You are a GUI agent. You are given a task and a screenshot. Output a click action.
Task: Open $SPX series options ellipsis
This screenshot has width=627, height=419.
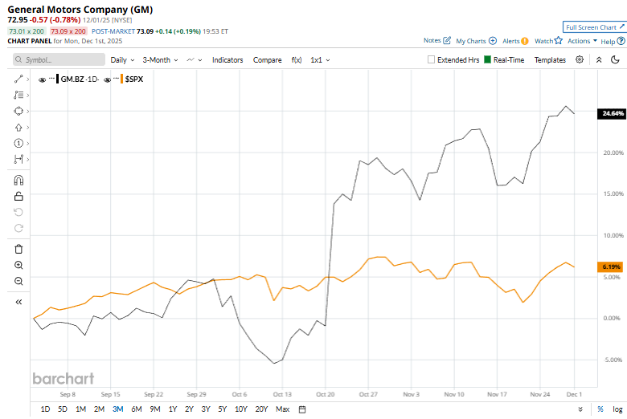pos(116,79)
